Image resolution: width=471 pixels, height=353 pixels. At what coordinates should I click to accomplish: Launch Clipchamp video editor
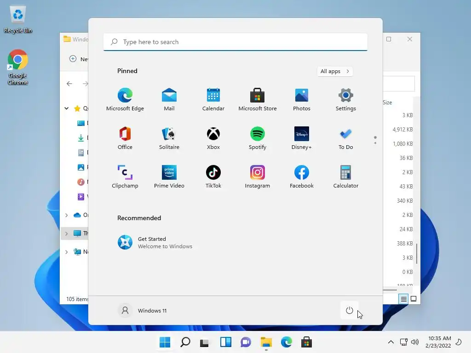click(x=125, y=177)
